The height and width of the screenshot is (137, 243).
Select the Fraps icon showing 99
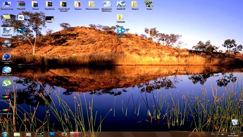pyautogui.click(x=149, y=5)
